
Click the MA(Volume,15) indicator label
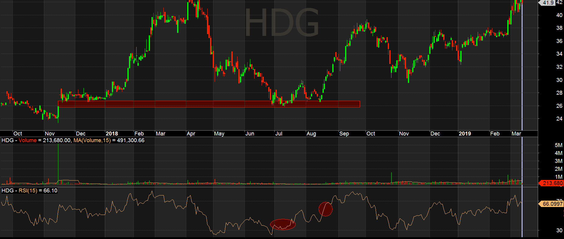[x=92, y=140]
